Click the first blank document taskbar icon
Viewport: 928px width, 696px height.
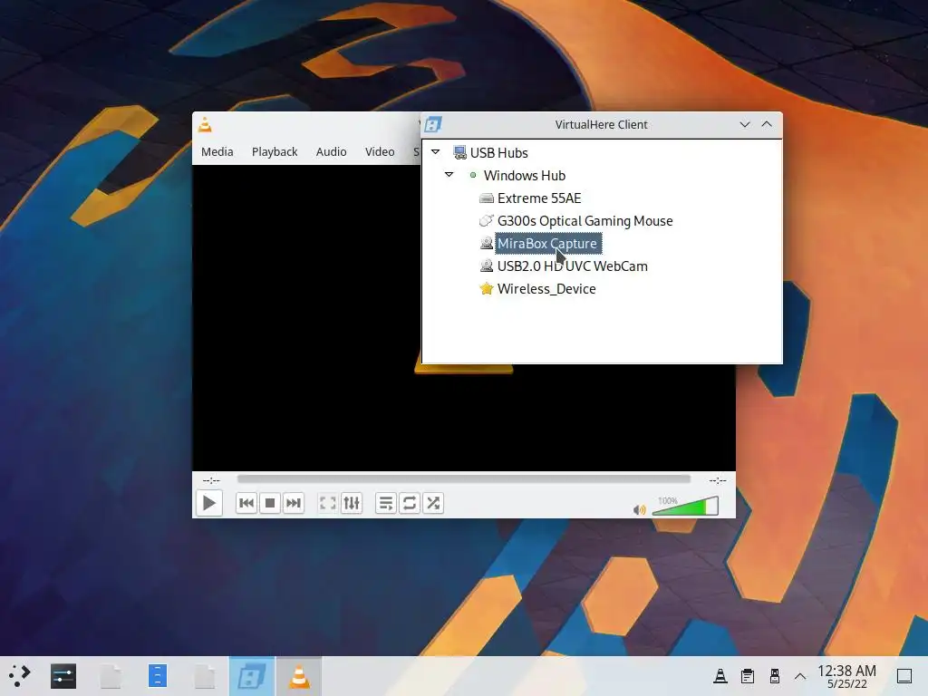[111, 676]
